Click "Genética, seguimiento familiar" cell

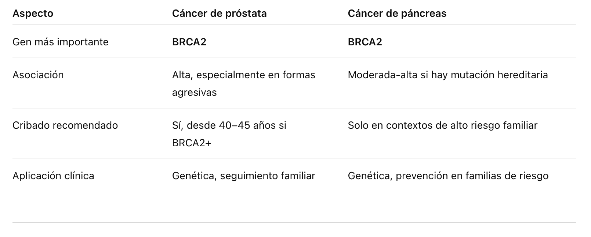[x=243, y=176]
